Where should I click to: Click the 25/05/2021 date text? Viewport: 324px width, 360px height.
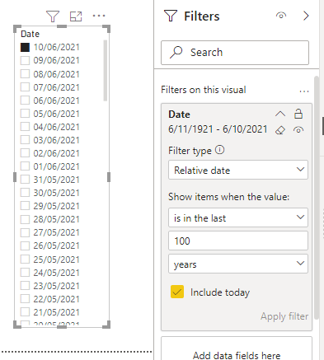56,259
